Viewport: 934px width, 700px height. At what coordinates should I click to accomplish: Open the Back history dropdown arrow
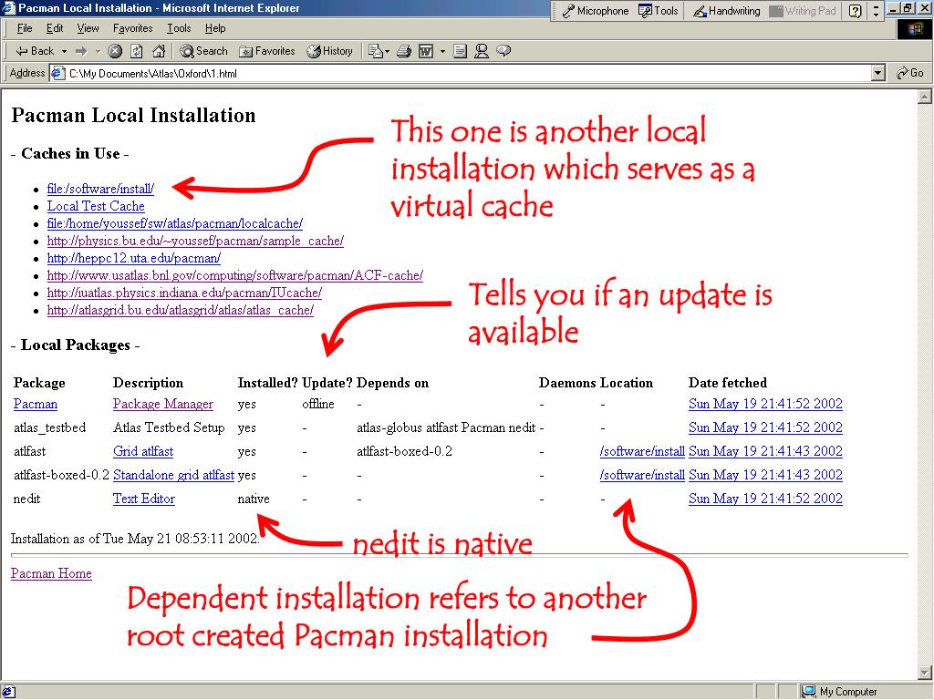[64, 51]
